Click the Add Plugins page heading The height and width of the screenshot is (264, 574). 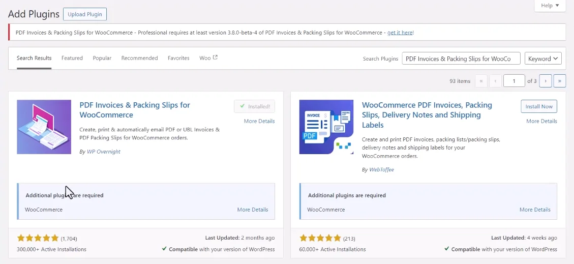coord(34,14)
